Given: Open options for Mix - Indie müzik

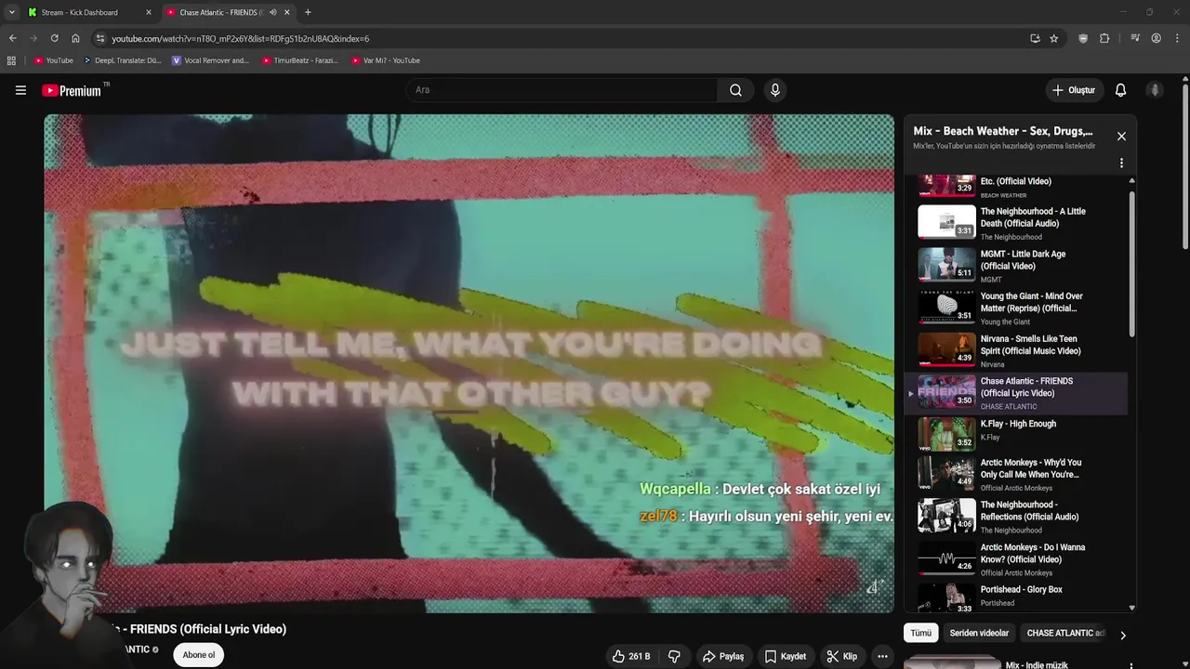Looking at the screenshot, I should [x=1131, y=665].
